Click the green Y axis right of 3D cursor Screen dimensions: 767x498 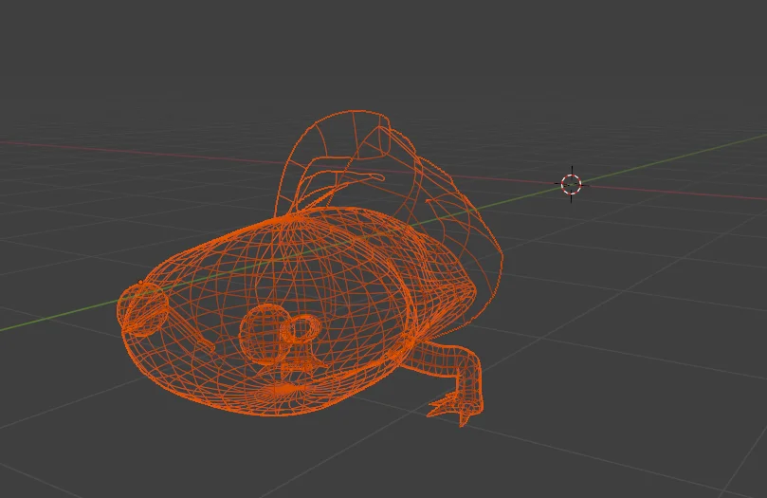683,156
